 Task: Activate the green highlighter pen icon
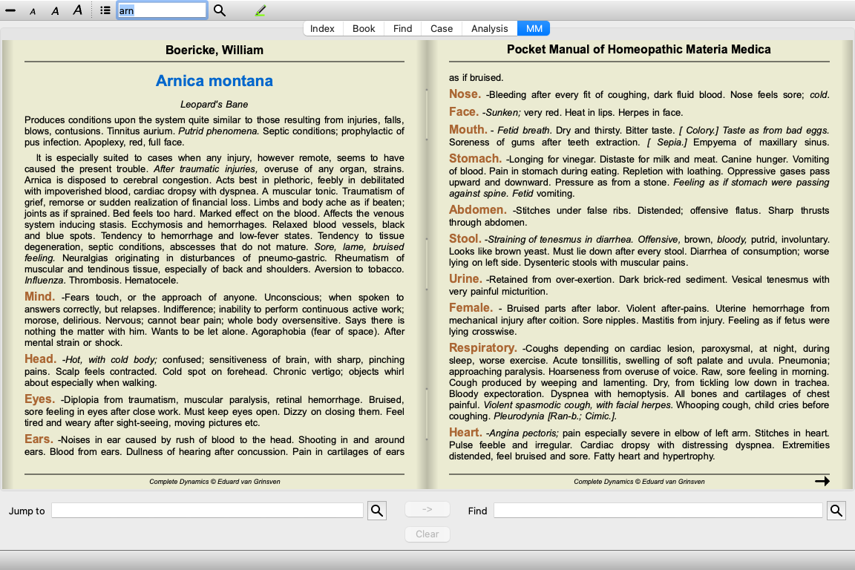261,10
